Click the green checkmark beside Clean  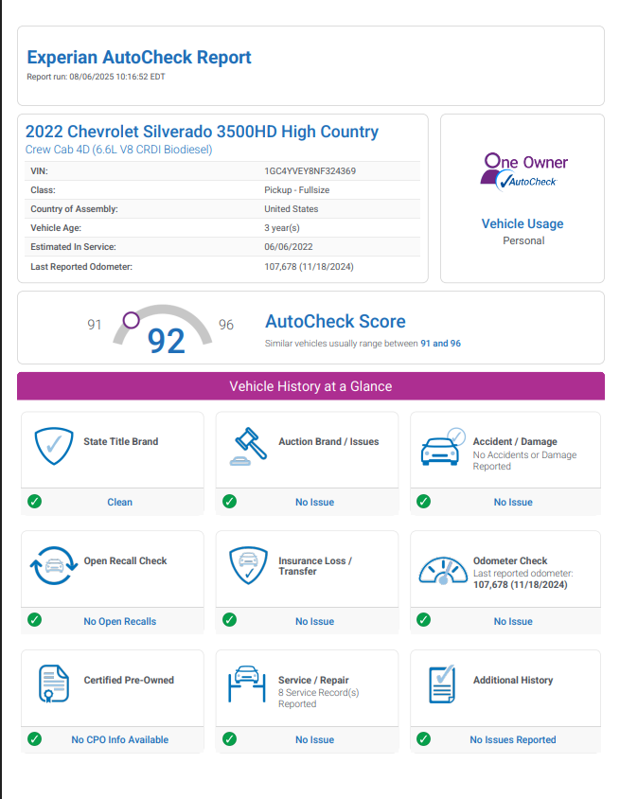coord(34,502)
